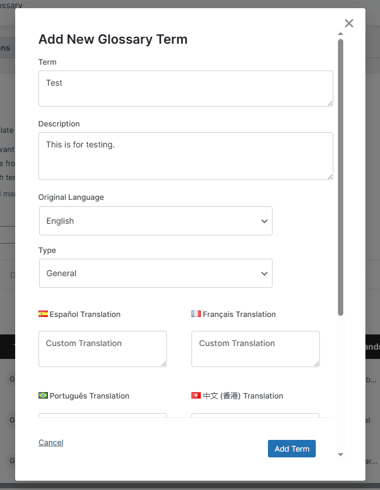Click the Português Translation field

[102, 418]
